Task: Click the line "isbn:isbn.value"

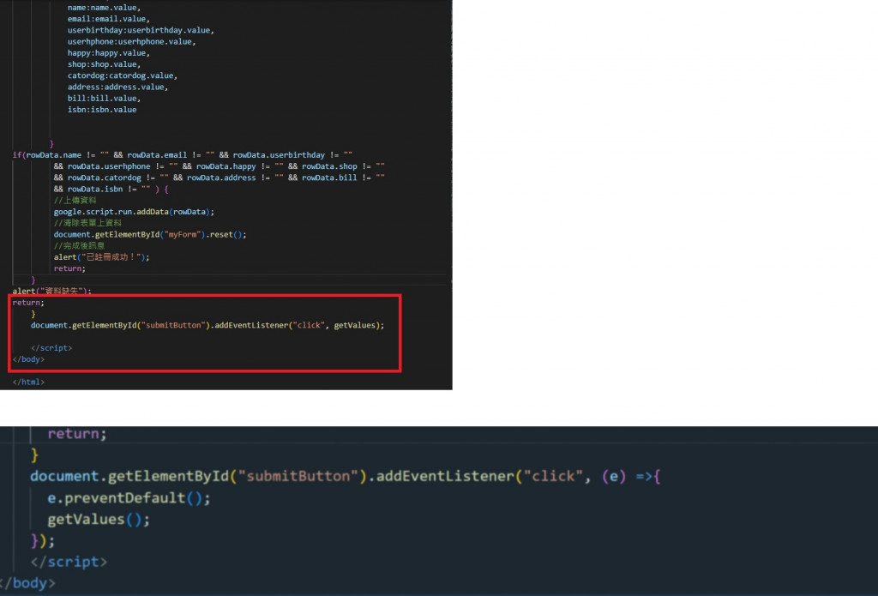Action: click(x=102, y=110)
